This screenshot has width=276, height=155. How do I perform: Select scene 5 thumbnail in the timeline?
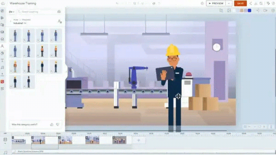pos(119,140)
